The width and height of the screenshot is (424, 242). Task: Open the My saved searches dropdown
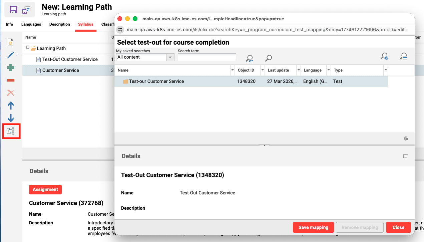170,57
